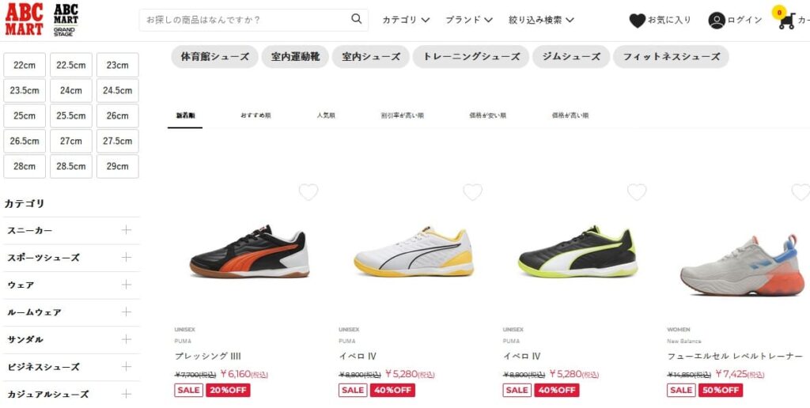810x408 pixels.
Task: Select the フィットネスシューズ tag button
Action: (x=671, y=57)
